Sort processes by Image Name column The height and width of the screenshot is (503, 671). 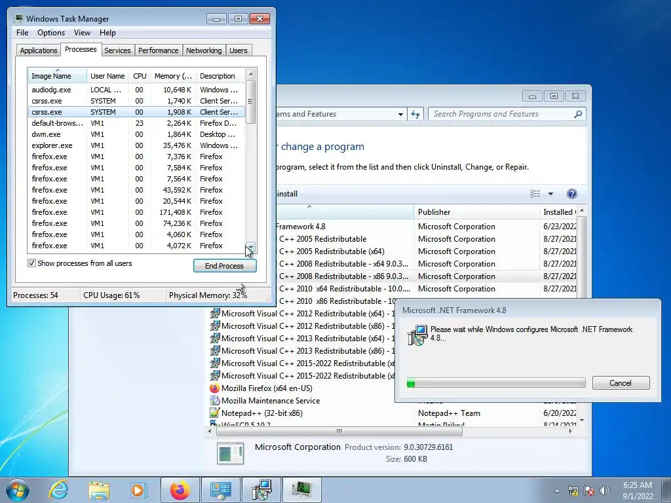[58, 76]
